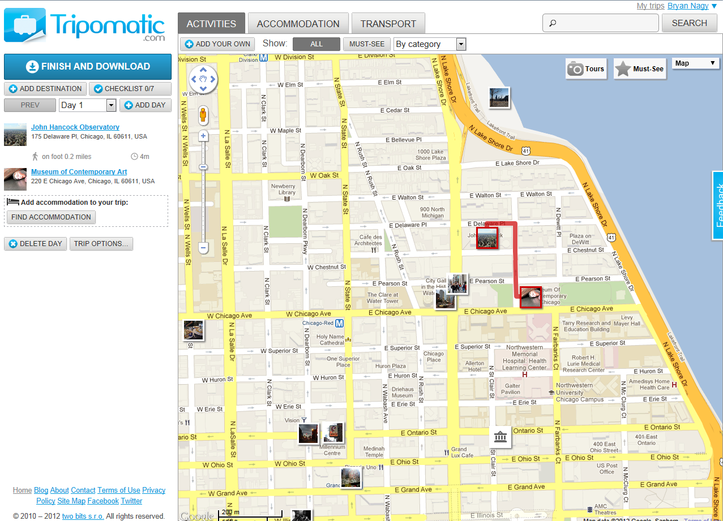
Task: Switch to the Accommodation tab
Action: click(x=298, y=24)
